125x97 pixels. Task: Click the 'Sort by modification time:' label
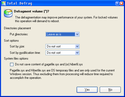pos(25,53)
